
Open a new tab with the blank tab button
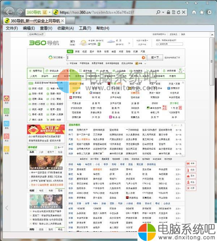[70, 21]
